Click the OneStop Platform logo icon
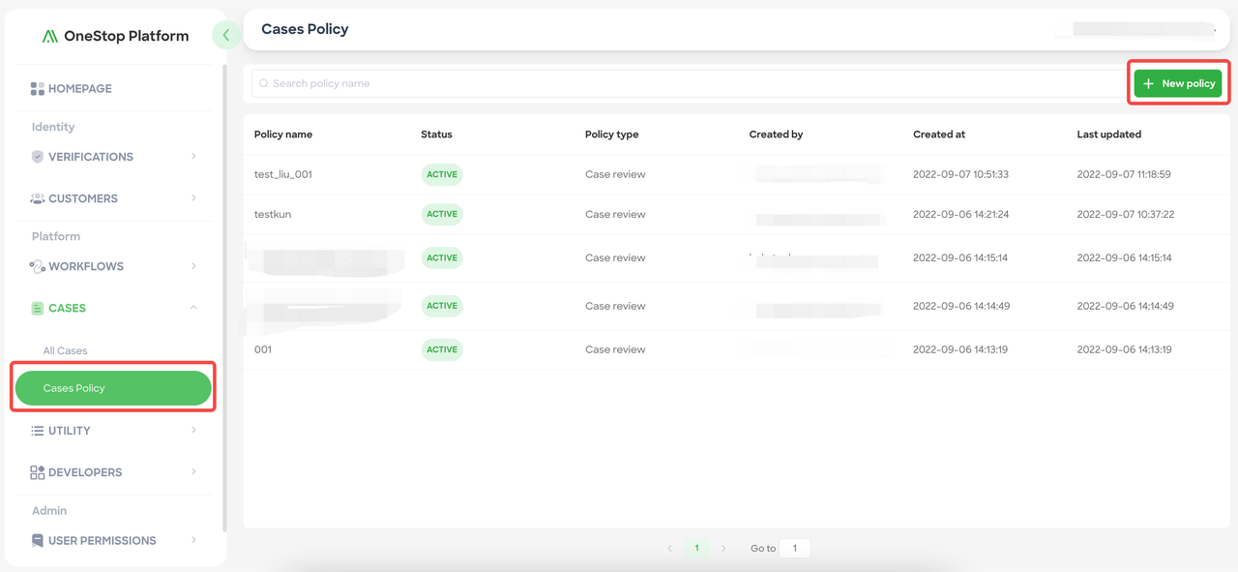The height and width of the screenshot is (572, 1238). 50,37
